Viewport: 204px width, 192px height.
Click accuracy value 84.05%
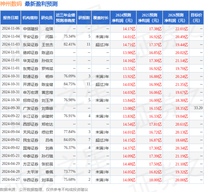click(x=70, y=140)
